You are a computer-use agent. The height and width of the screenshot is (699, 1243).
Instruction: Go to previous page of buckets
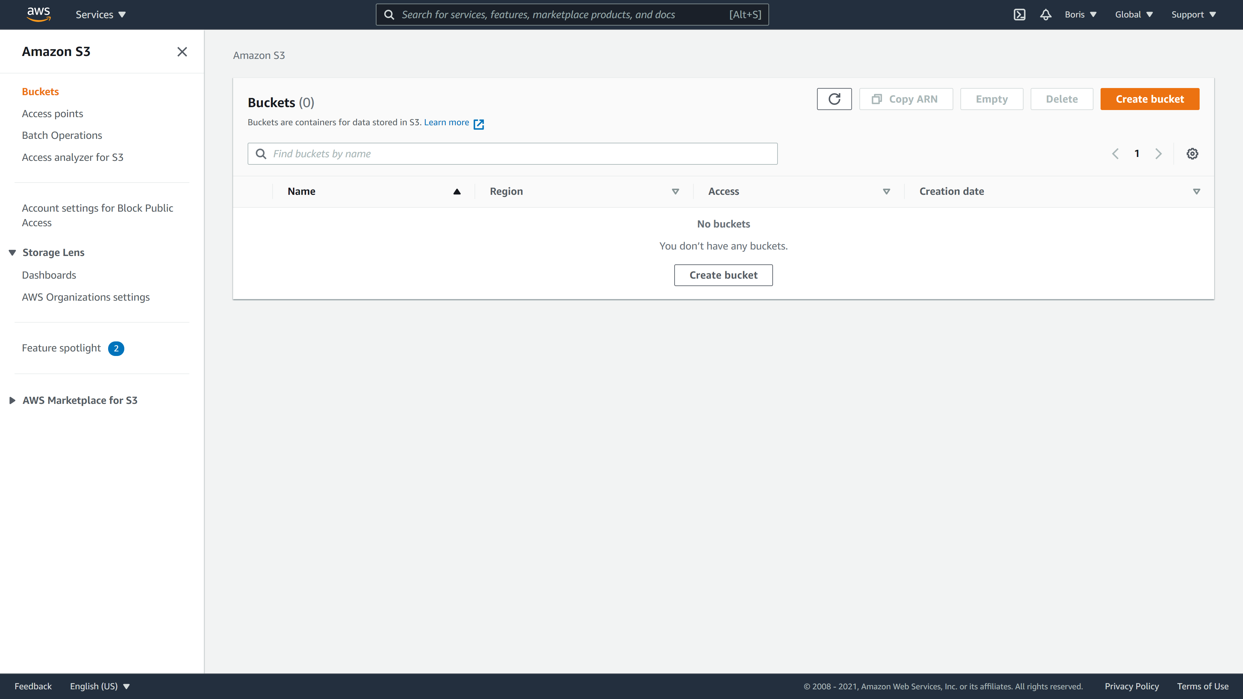point(1115,153)
